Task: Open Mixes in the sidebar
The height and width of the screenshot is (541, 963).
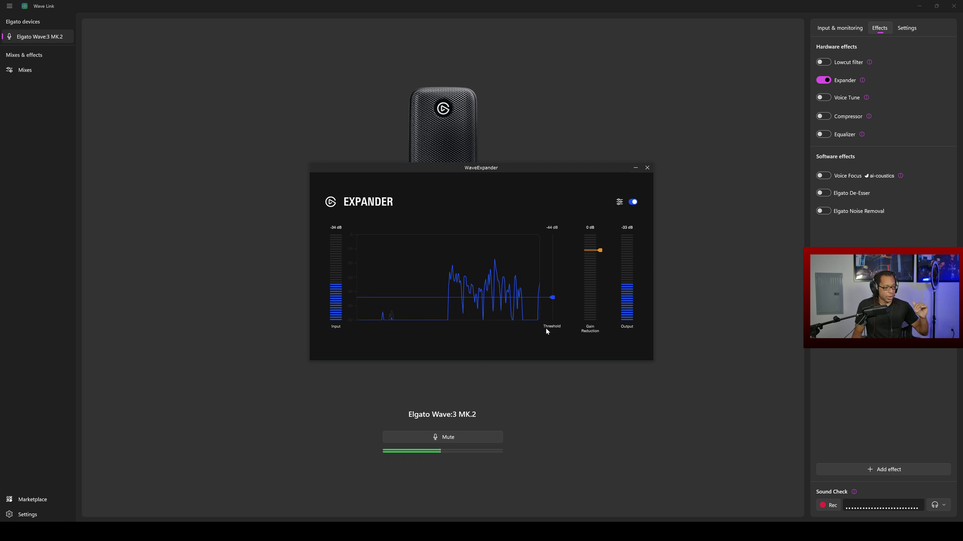Action: [37, 70]
